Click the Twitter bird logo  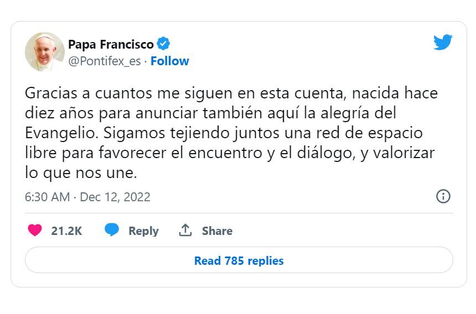click(x=443, y=43)
